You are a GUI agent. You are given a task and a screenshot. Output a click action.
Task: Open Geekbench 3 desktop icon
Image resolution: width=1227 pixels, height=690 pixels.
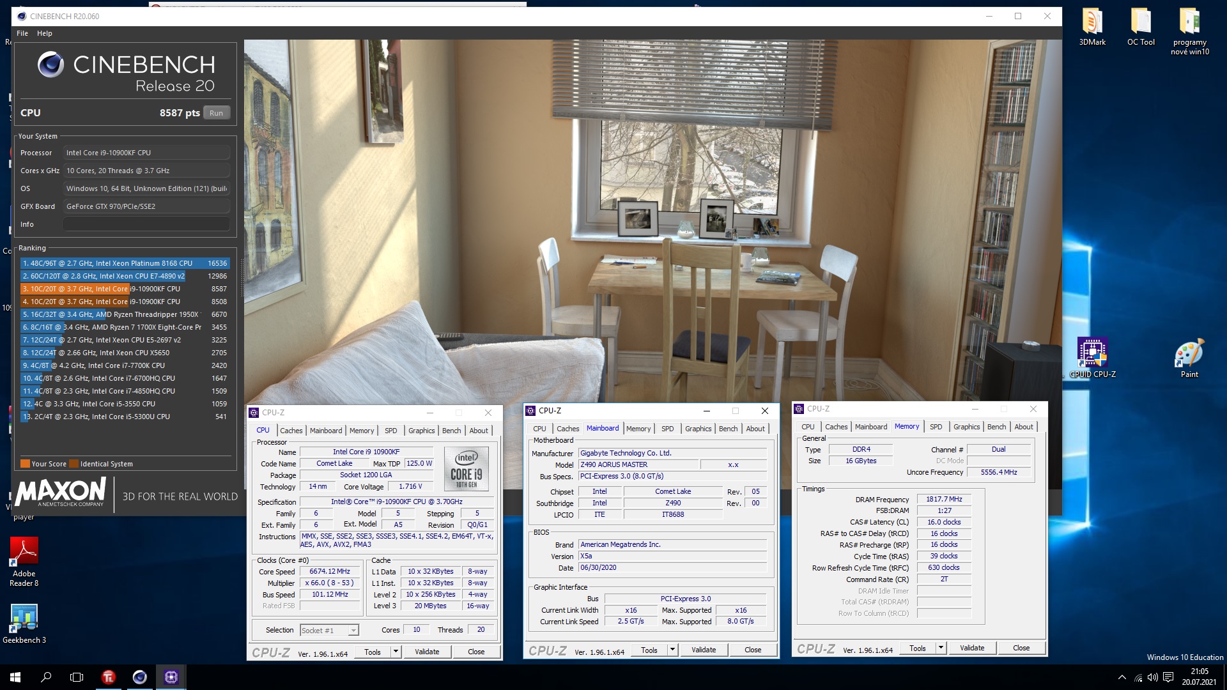point(24,624)
